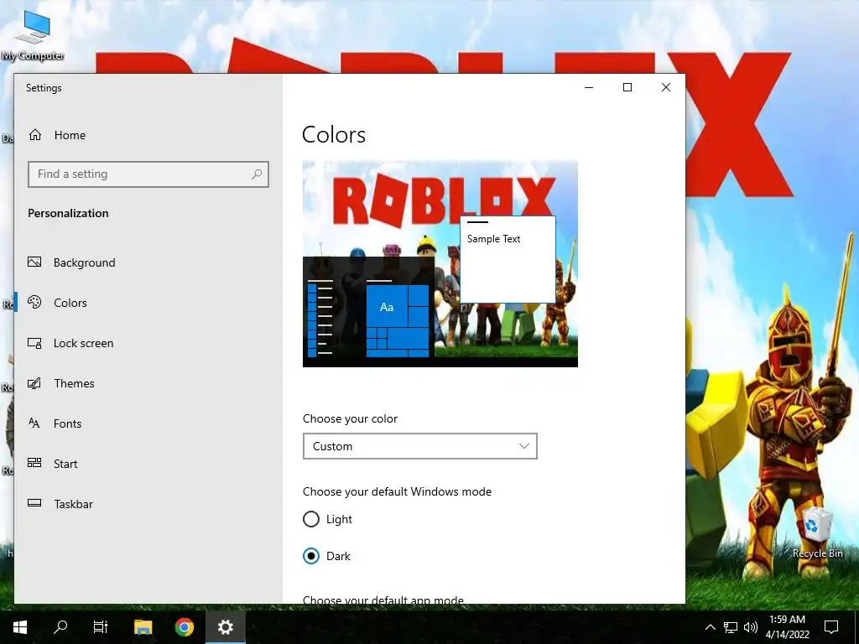Click the Themes brush icon
The image size is (859, 644).
[x=34, y=383]
